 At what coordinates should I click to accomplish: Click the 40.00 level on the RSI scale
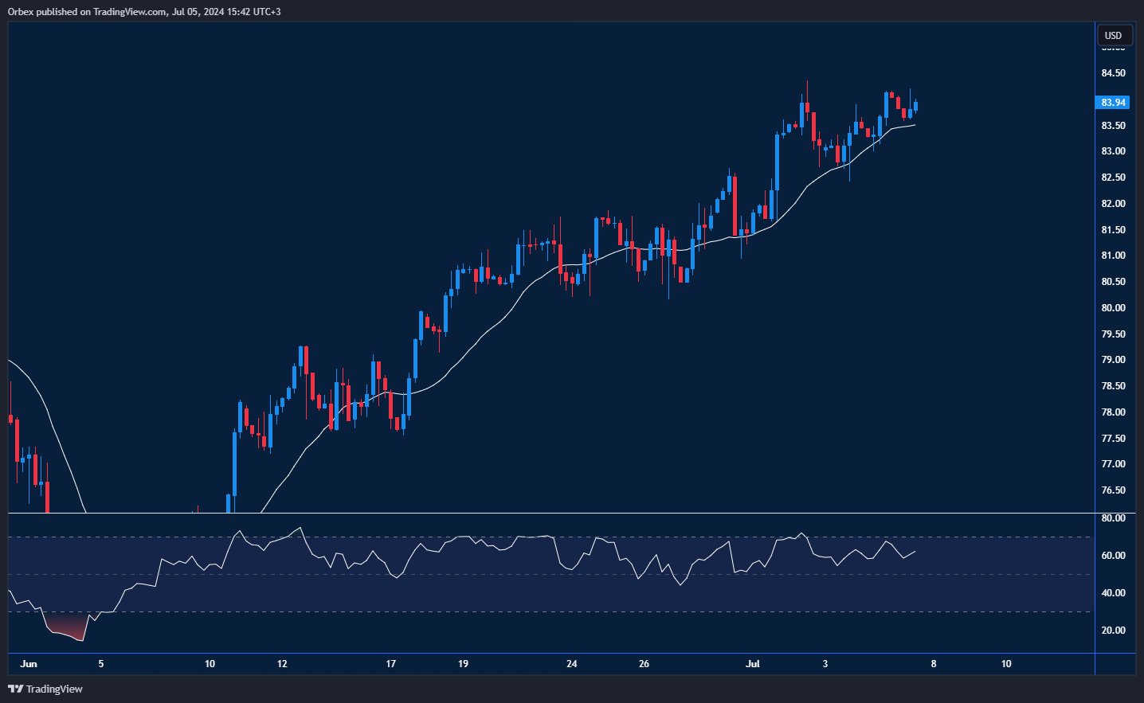click(1113, 593)
